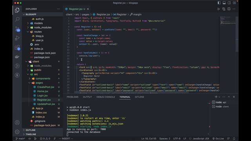Open the Explorer view in activity bar
This screenshot has height=141, width=251.
click(x=17, y=10)
